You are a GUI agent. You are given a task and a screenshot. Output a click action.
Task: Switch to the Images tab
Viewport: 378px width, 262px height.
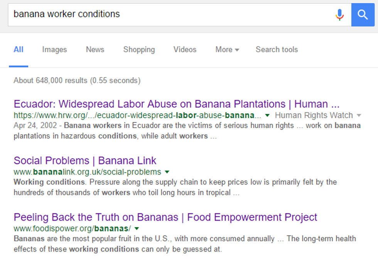[x=54, y=49]
